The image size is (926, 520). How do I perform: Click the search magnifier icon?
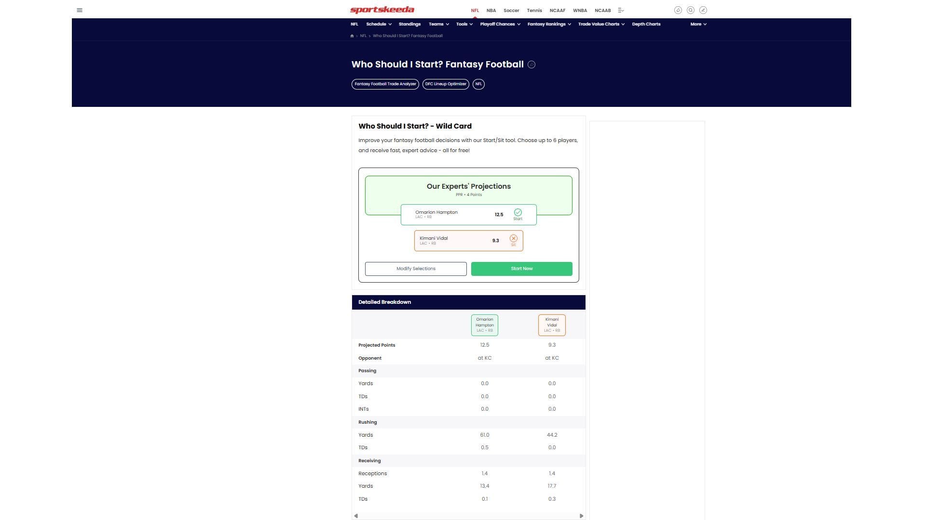click(691, 10)
